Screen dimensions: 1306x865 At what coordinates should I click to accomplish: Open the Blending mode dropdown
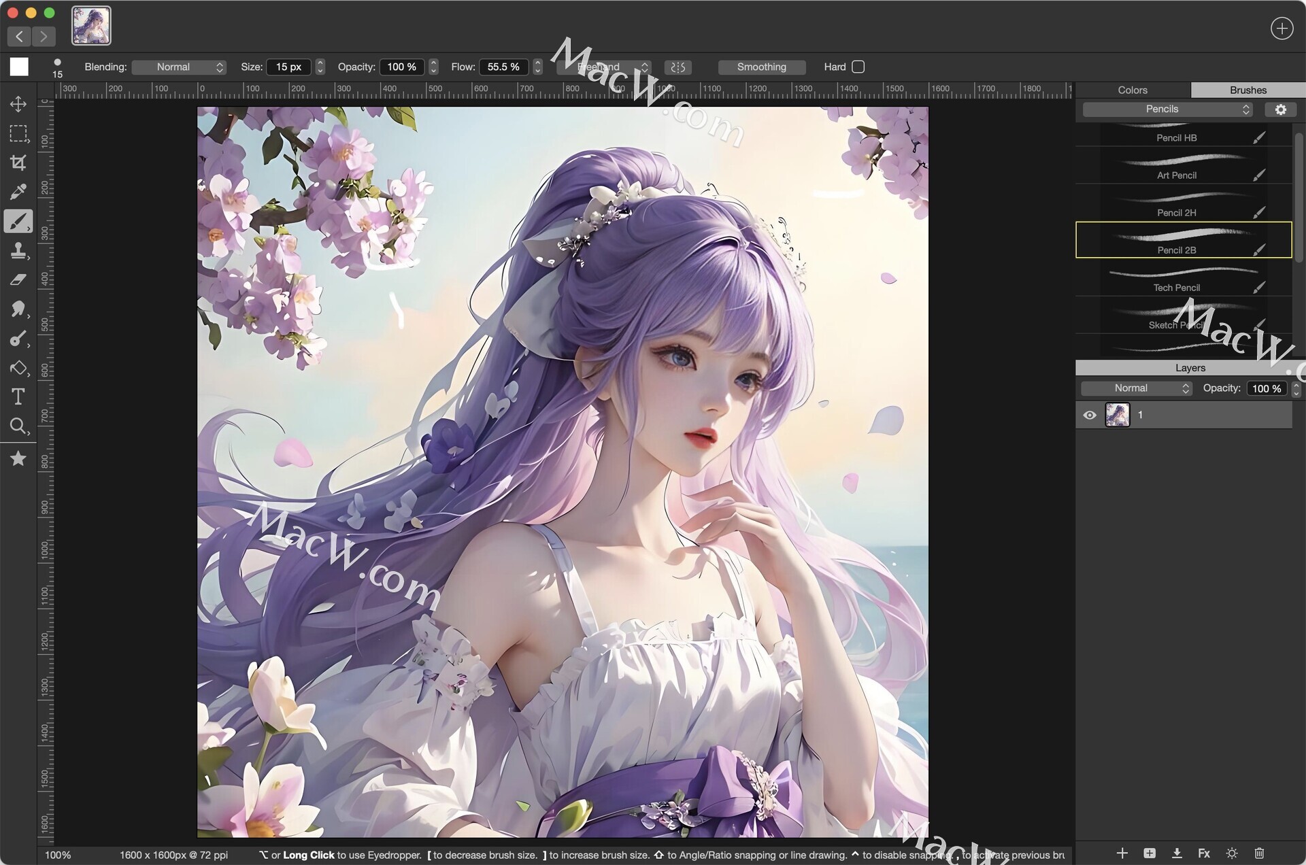tap(180, 67)
